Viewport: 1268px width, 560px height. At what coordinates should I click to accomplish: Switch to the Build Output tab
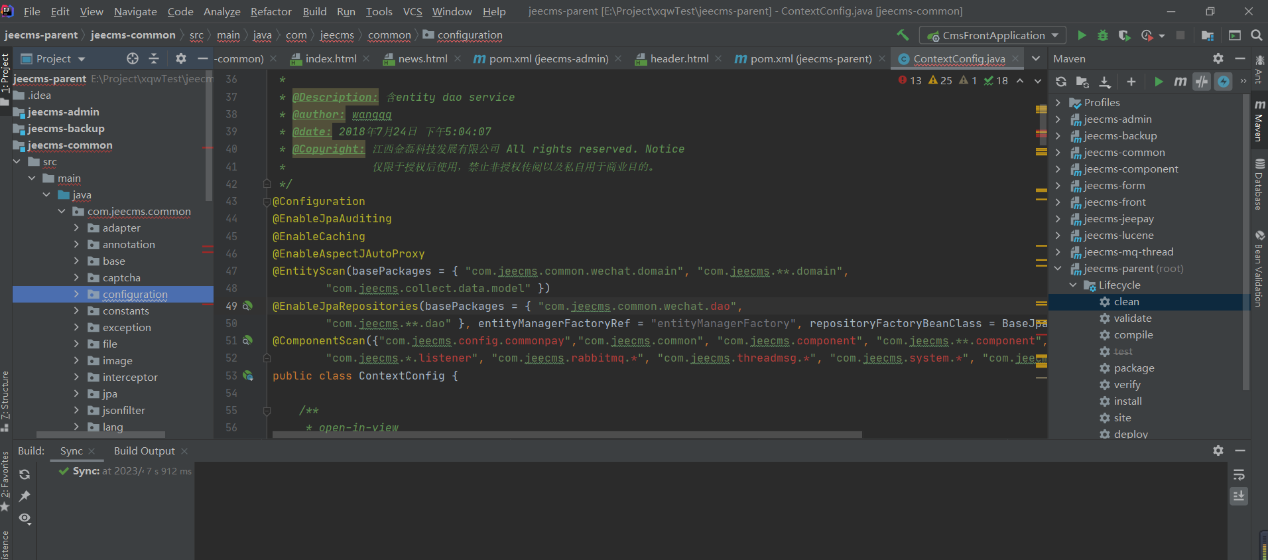click(x=144, y=451)
